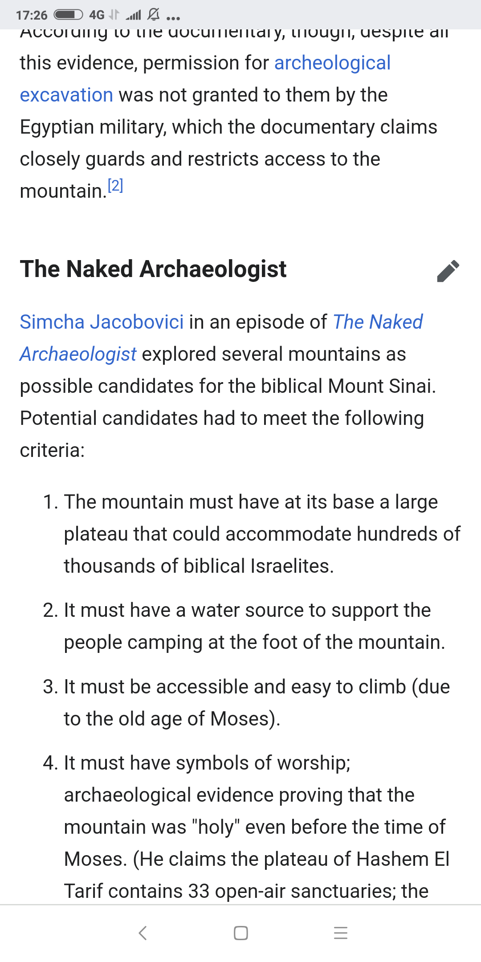This screenshot has height=962, width=481.
Task: Tap the 4G network indicator
Action: pyautogui.click(x=97, y=15)
